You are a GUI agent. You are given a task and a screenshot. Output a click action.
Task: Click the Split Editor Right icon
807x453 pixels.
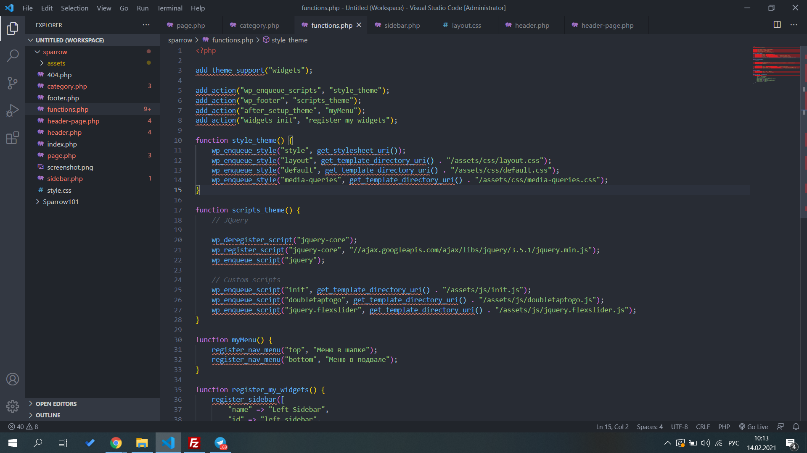[777, 25]
